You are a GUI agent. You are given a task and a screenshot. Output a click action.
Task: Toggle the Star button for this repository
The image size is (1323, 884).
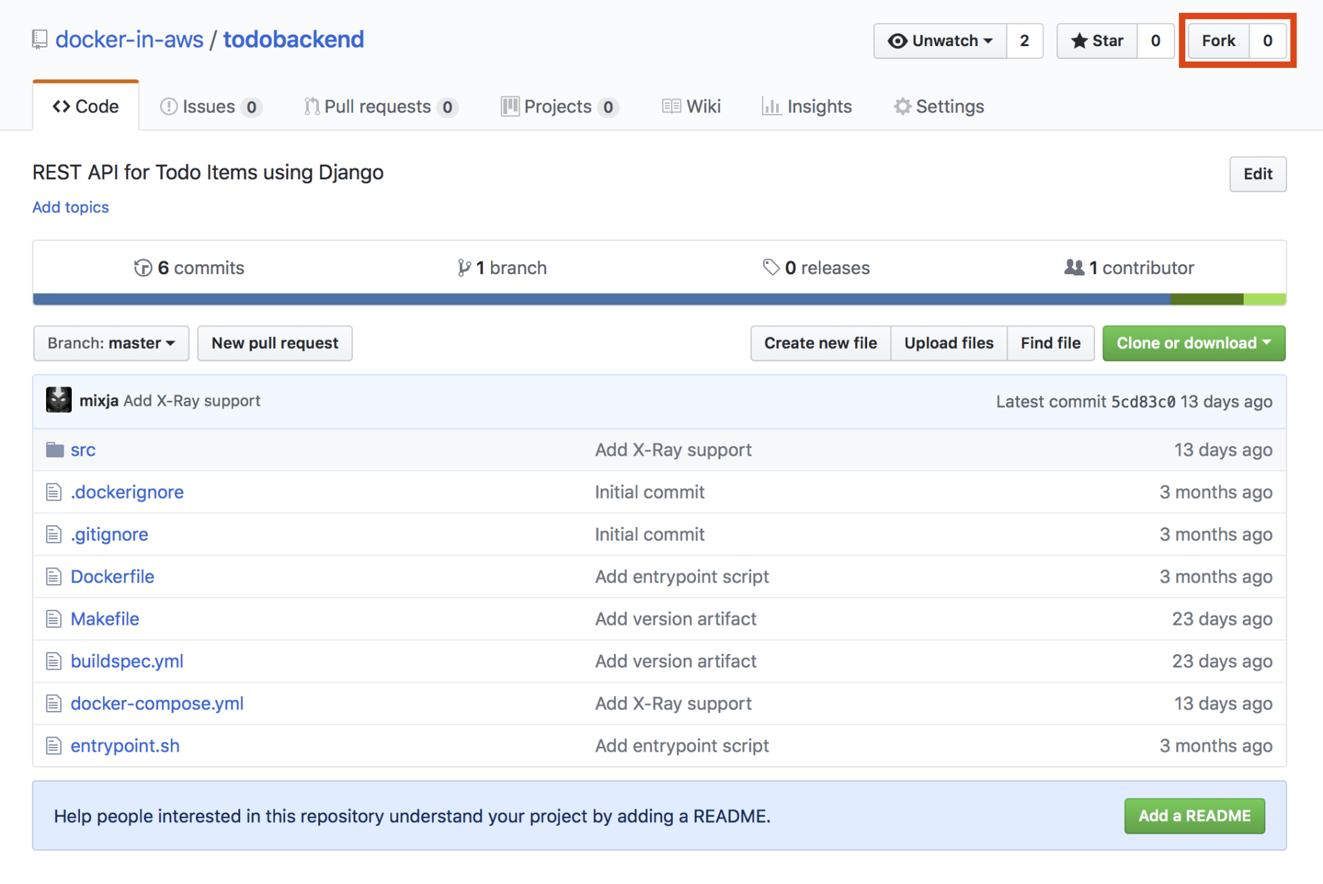click(1097, 41)
